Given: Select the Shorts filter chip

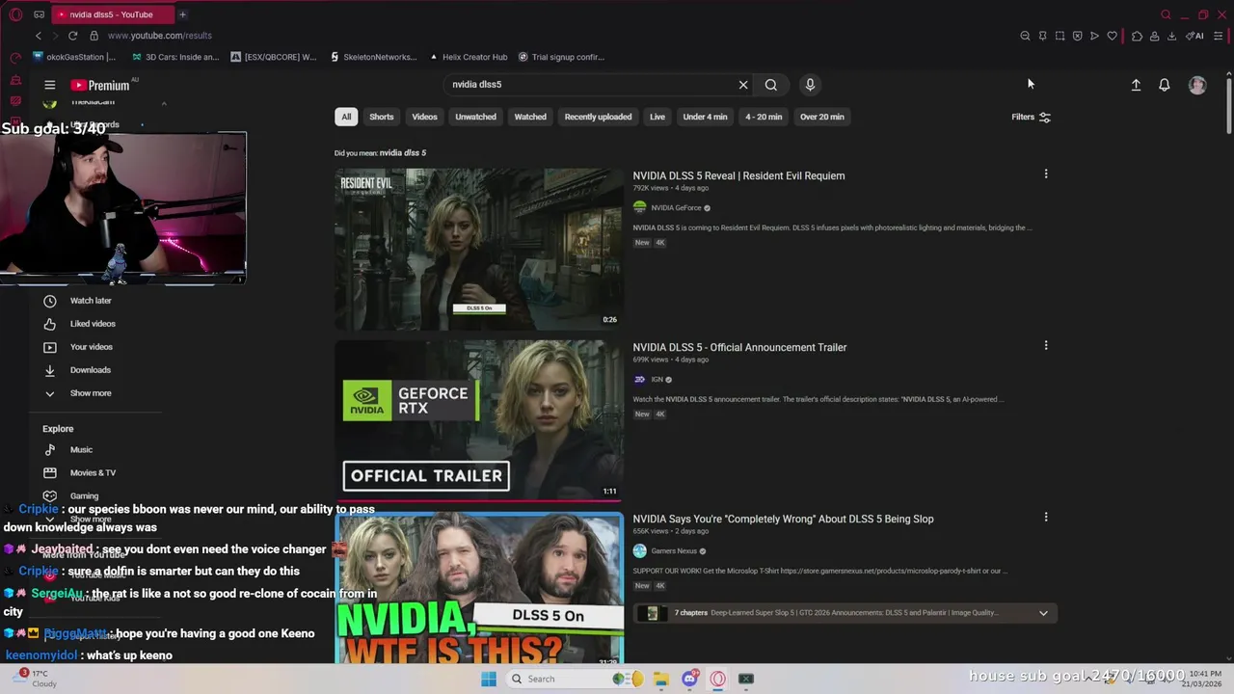Looking at the screenshot, I should click(x=382, y=117).
